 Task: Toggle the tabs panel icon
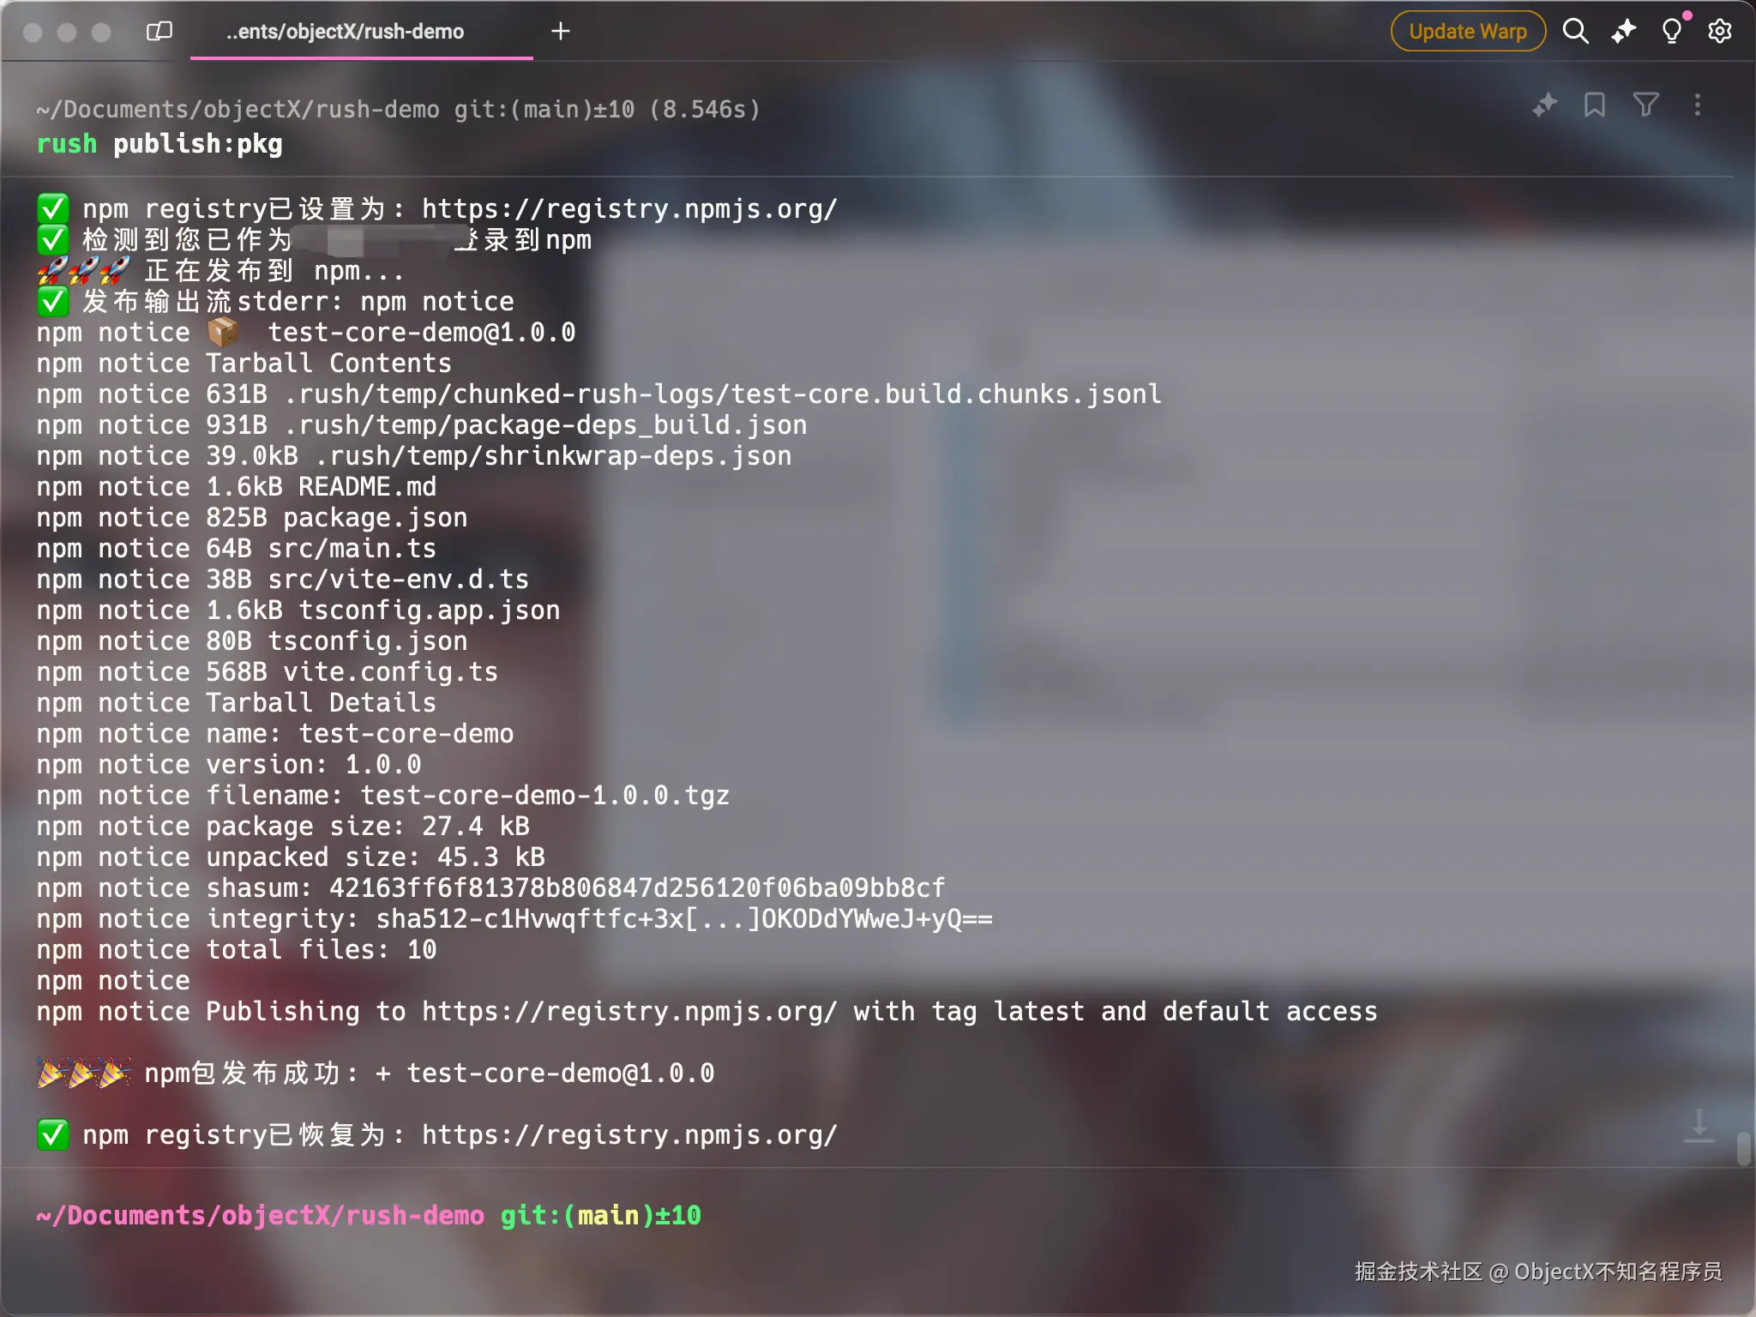coord(159,32)
